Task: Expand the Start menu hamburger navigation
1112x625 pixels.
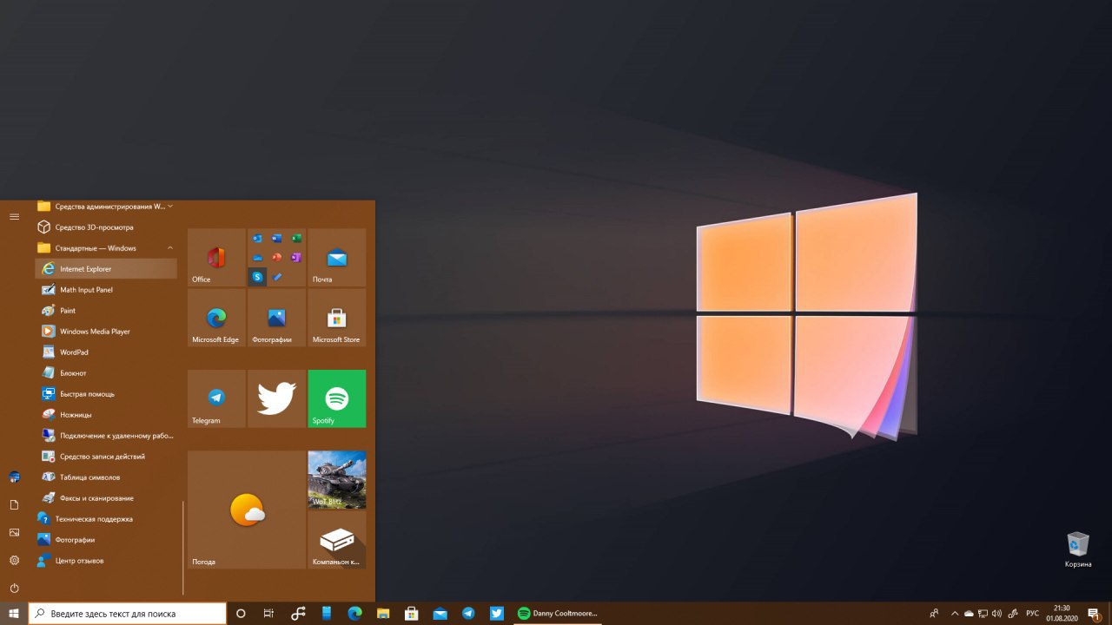Action: [x=14, y=216]
